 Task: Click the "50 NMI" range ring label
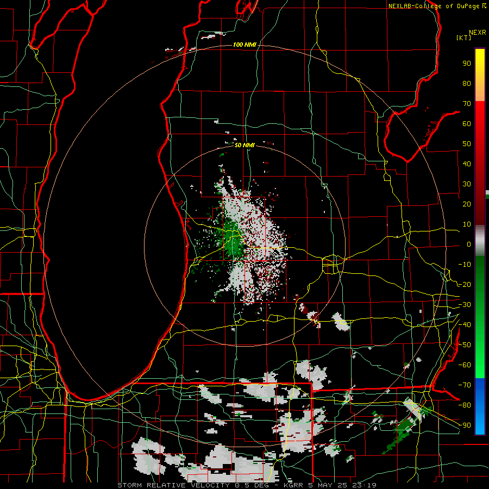click(x=244, y=145)
